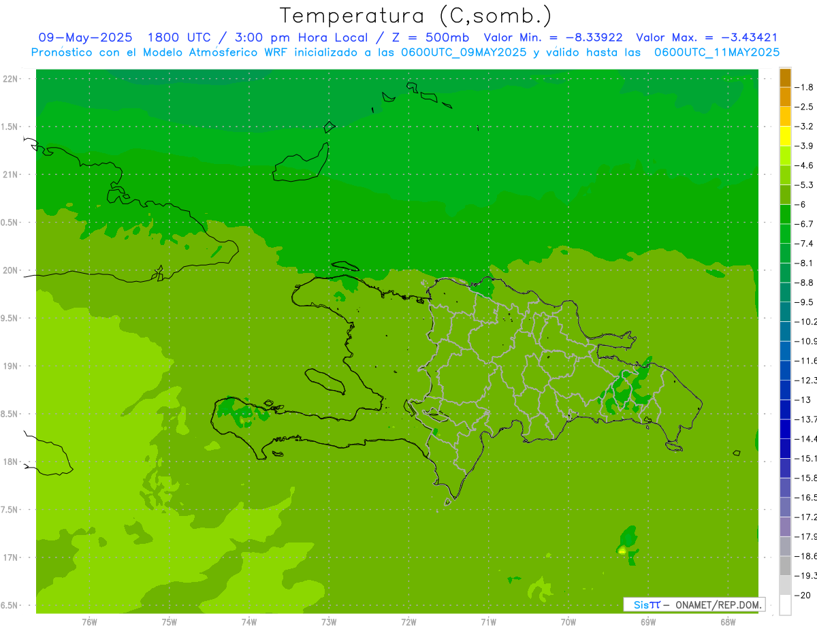Image resolution: width=817 pixels, height=631 pixels.
Task: Click the 21N latitude axis label
Action: point(11,174)
